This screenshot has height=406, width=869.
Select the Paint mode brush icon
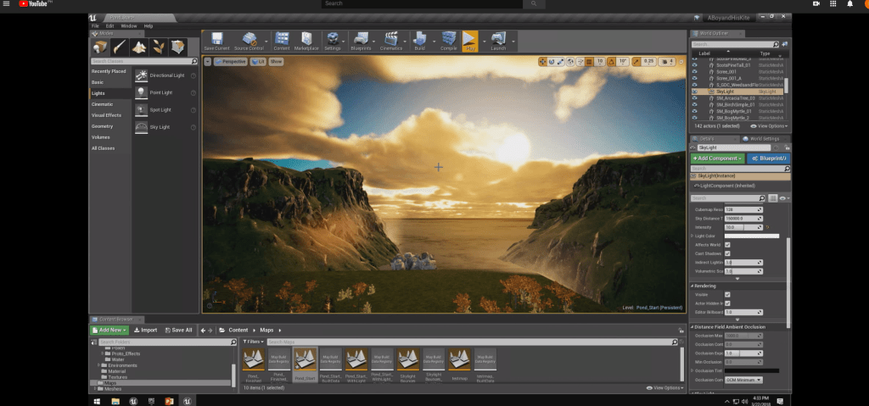point(120,47)
